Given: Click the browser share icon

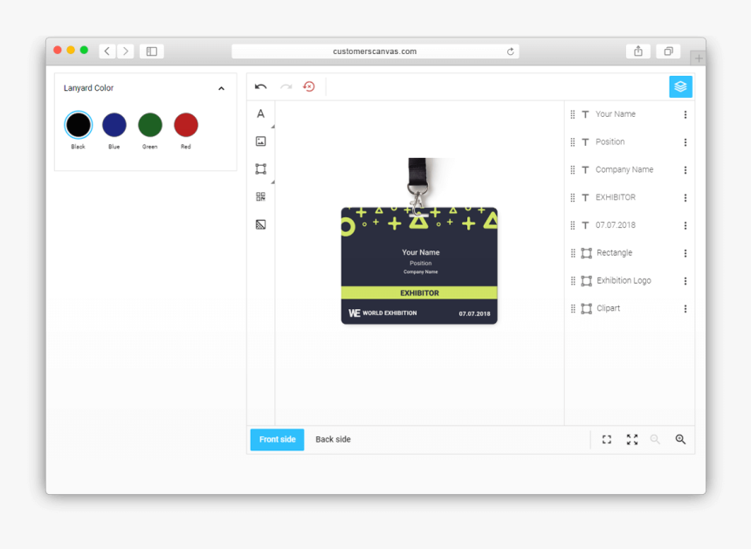Looking at the screenshot, I should point(638,51).
